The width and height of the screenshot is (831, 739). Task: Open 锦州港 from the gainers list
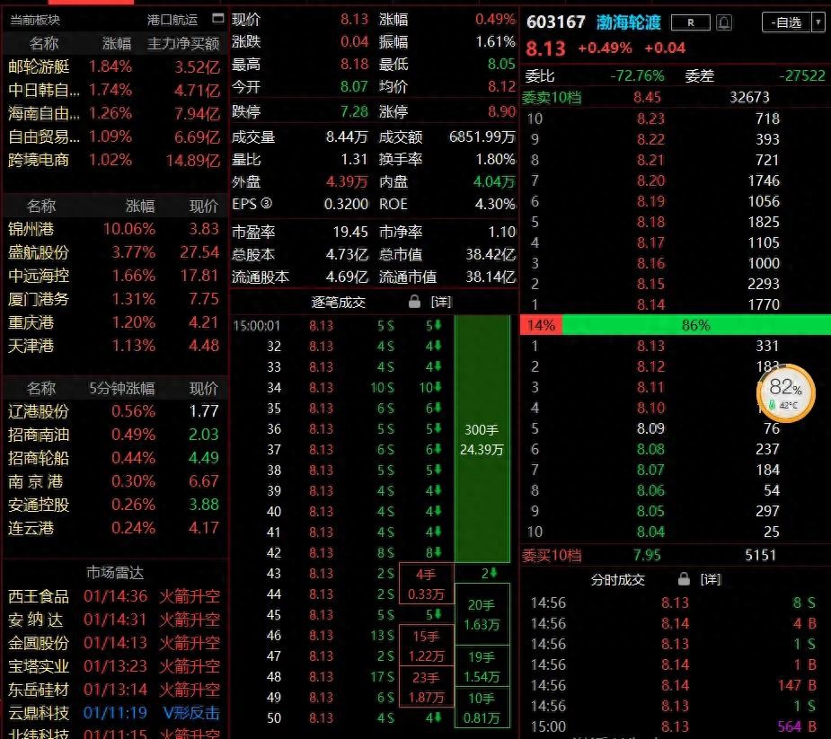pos(31,229)
